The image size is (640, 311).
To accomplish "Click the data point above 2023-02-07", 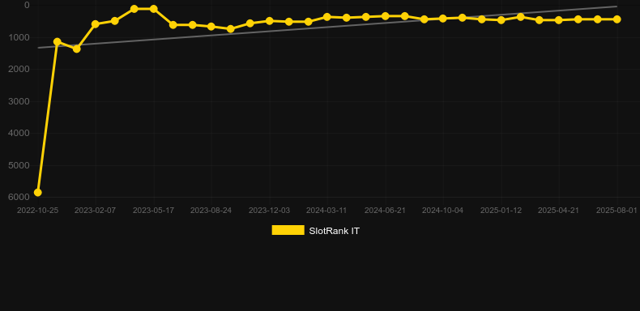I will 96,24.
